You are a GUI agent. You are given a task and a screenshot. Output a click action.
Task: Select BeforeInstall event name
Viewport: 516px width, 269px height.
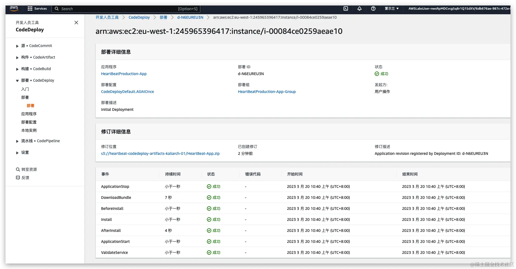[x=112, y=208]
